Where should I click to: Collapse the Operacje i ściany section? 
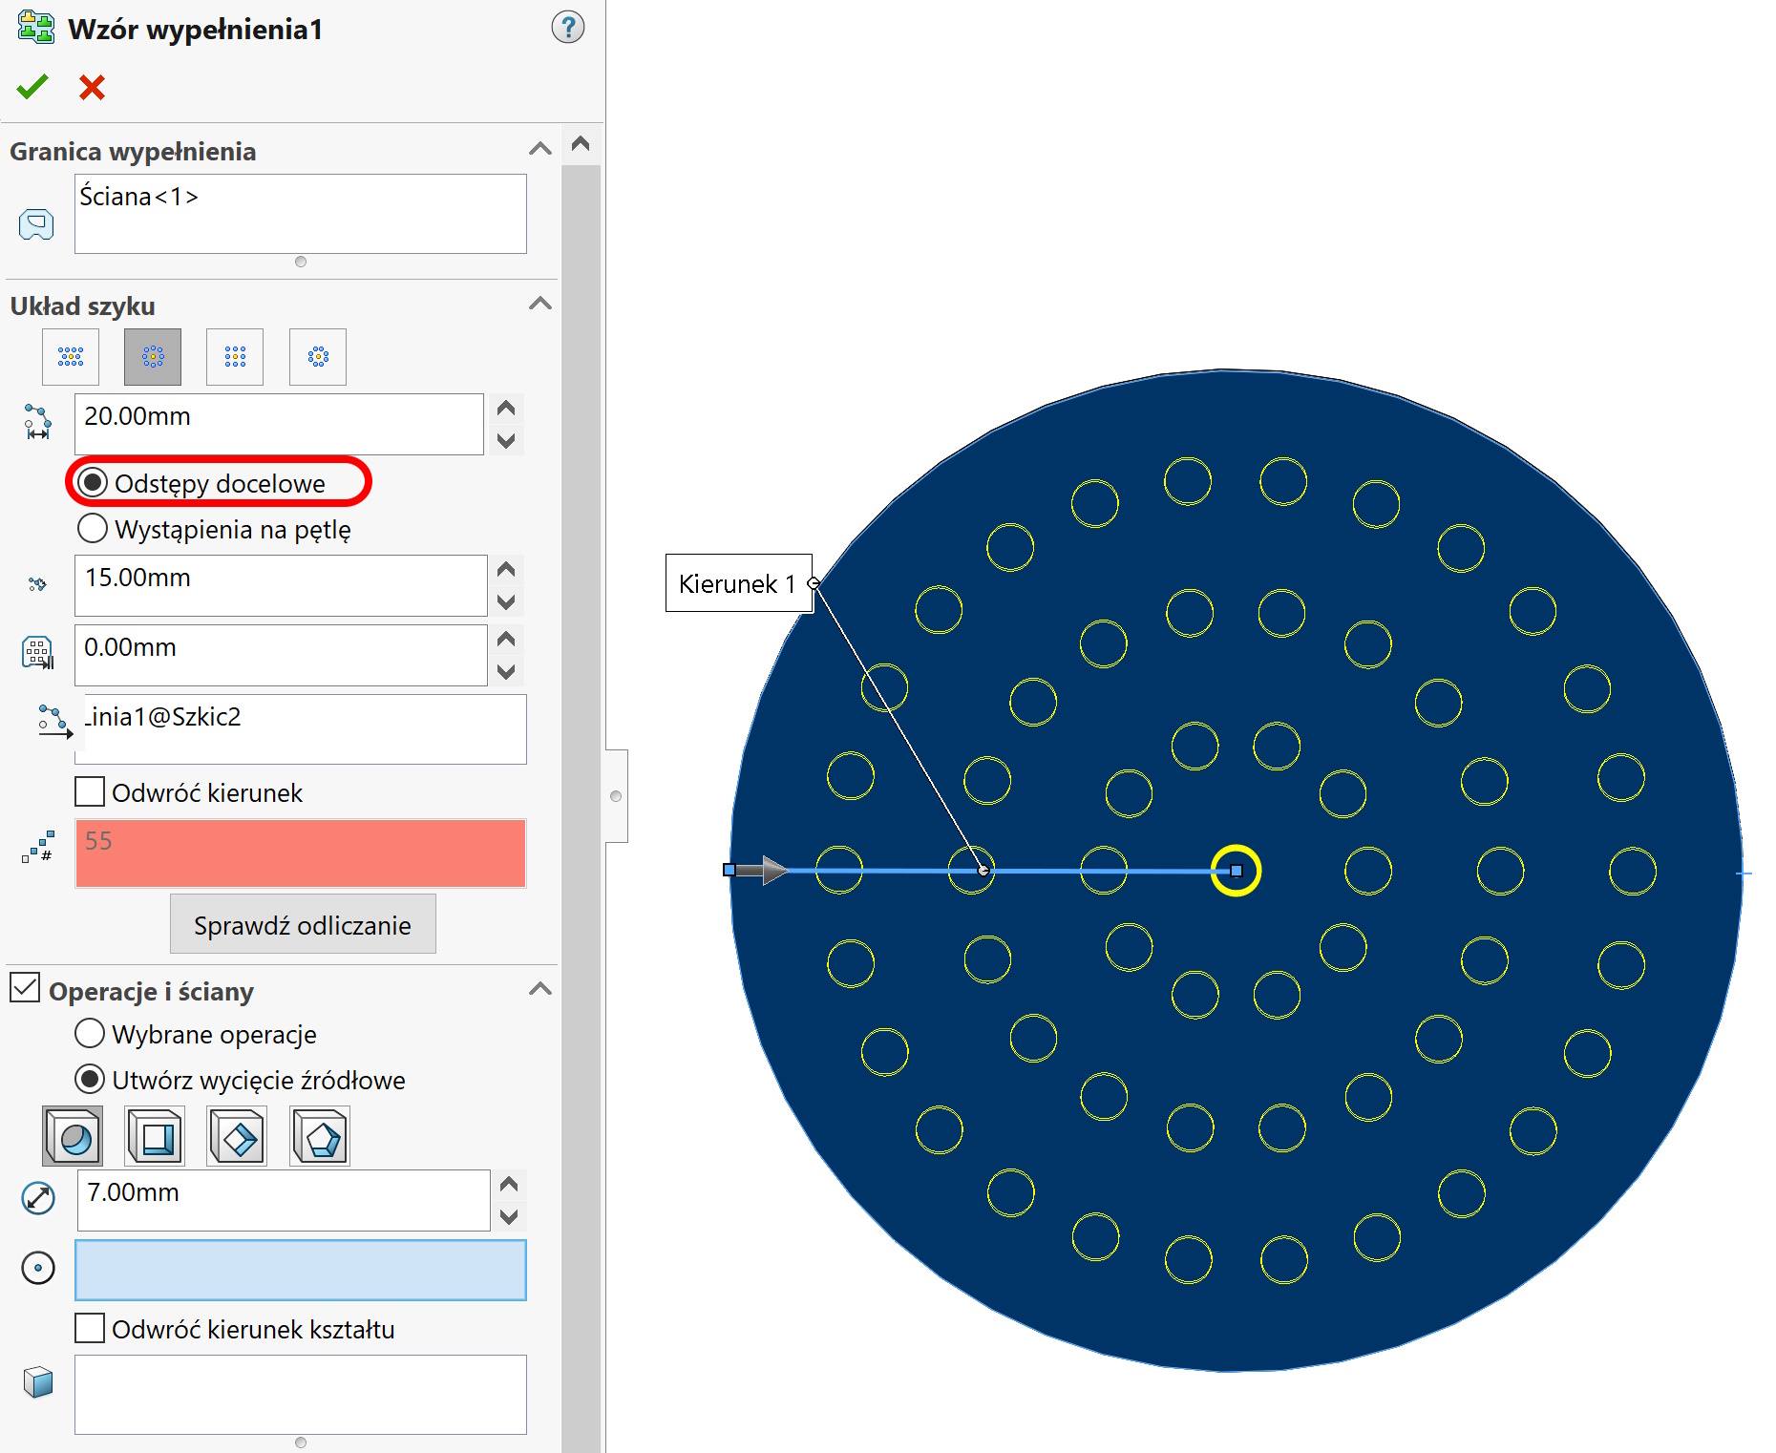point(540,989)
